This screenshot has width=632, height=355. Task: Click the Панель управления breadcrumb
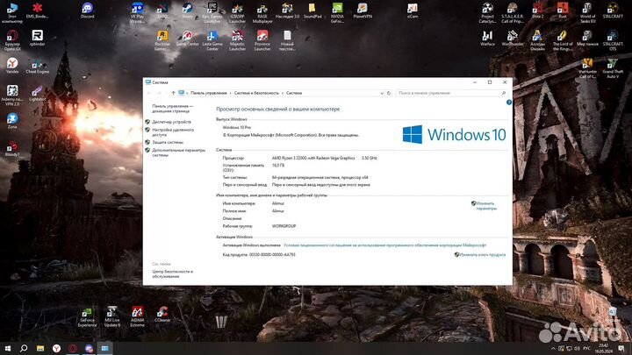point(209,93)
